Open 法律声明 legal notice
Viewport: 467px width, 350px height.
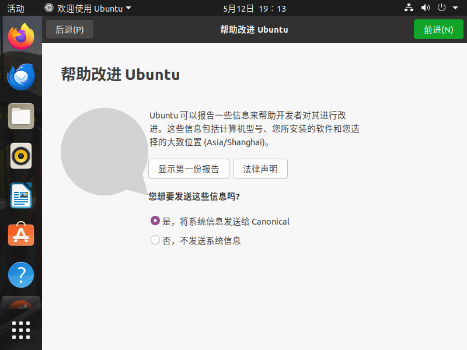[260, 169]
